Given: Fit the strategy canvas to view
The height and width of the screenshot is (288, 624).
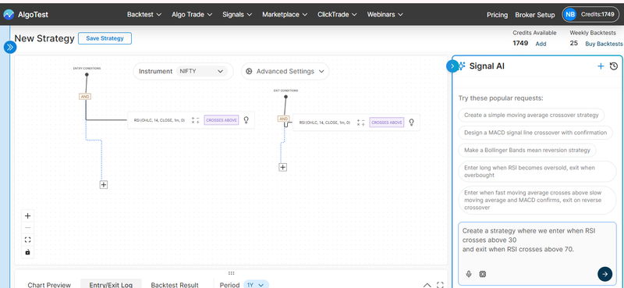Looking at the screenshot, I should click(x=27, y=240).
